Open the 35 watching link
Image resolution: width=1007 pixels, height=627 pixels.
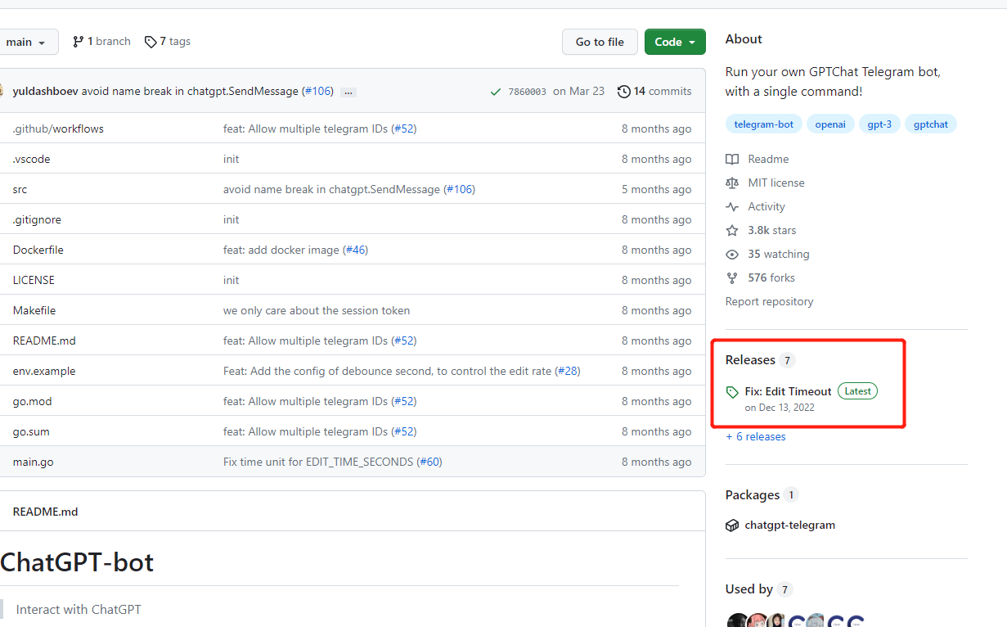779,254
